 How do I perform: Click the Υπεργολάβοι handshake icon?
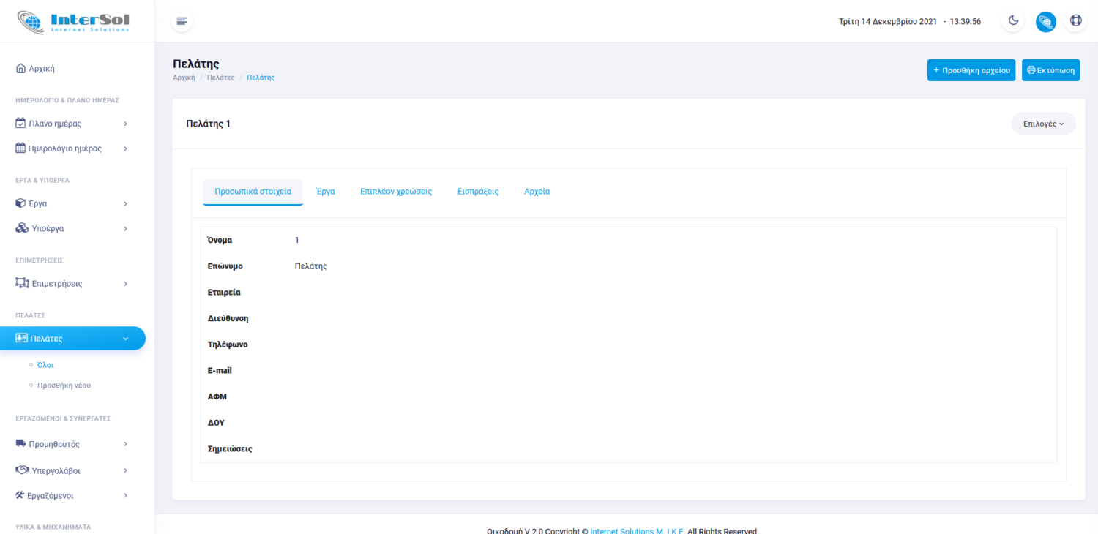[22, 470]
